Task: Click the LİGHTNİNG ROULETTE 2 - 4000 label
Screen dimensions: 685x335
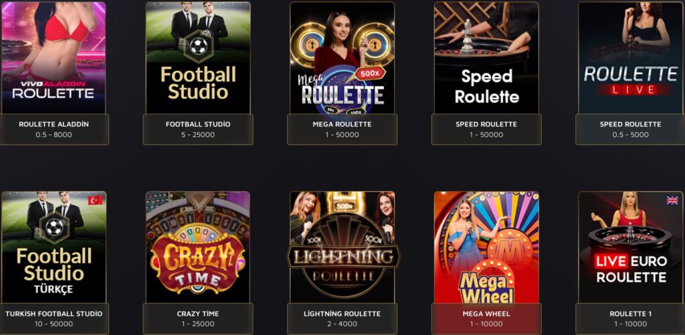Action: click(342, 319)
